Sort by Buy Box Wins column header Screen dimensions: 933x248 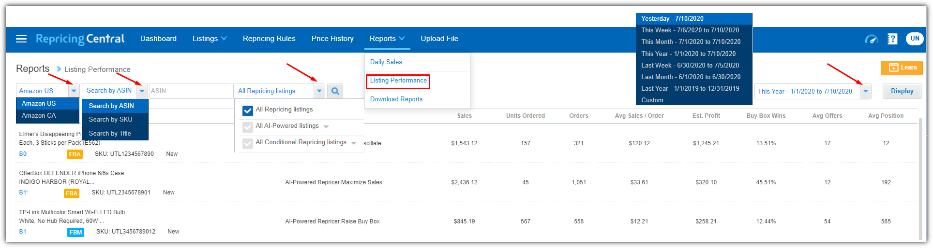766,116
